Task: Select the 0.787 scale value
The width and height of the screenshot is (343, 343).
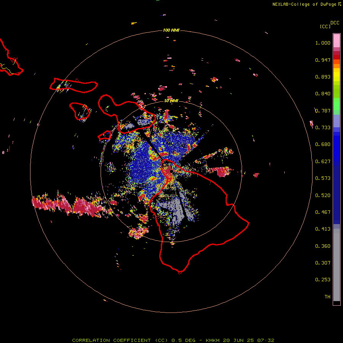Action: tap(323, 111)
